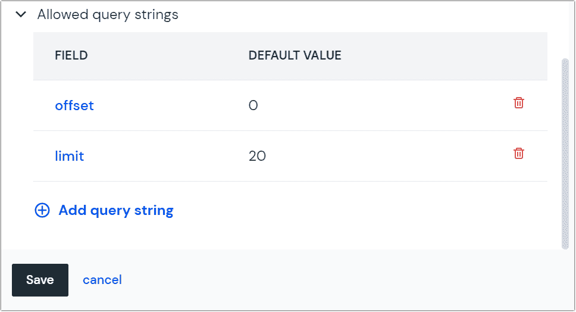
Task: Open the limit field link
Action: click(70, 156)
